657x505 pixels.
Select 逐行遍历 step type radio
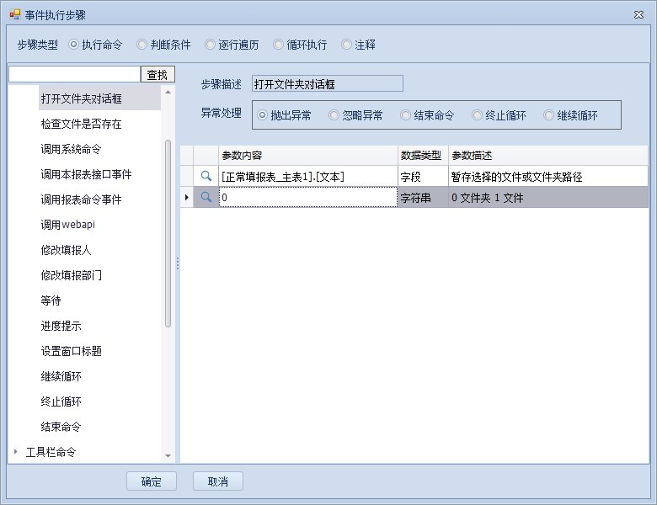point(210,45)
